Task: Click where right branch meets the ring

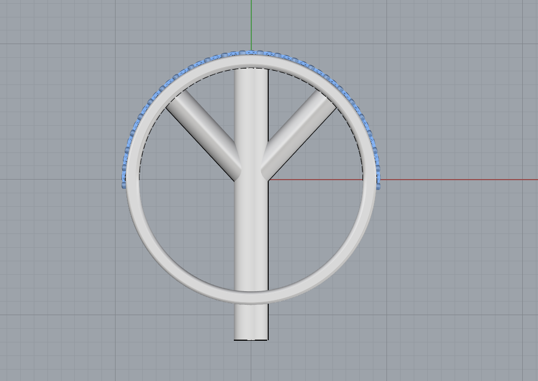Action: point(327,98)
